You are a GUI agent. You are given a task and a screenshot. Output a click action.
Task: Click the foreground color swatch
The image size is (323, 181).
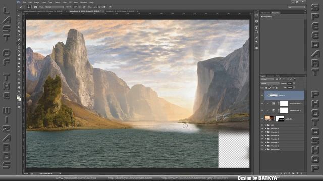[18, 98]
